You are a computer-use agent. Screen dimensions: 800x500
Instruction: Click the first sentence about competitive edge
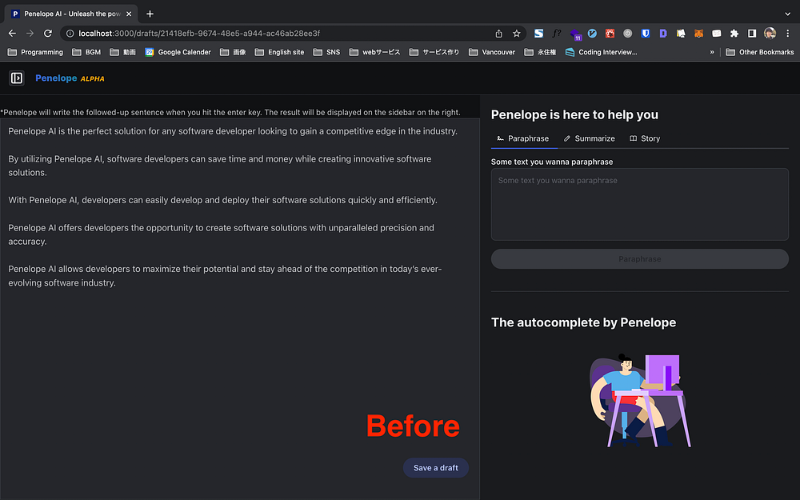[x=233, y=131]
